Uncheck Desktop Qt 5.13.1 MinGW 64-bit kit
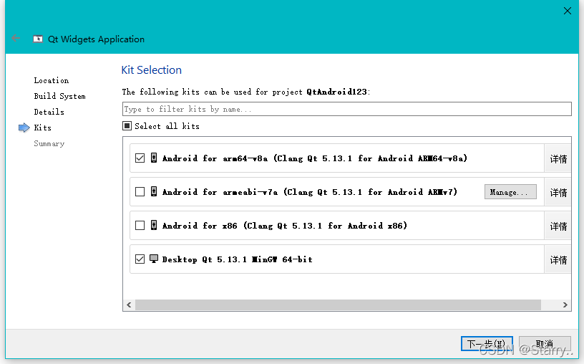 (x=140, y=259)
